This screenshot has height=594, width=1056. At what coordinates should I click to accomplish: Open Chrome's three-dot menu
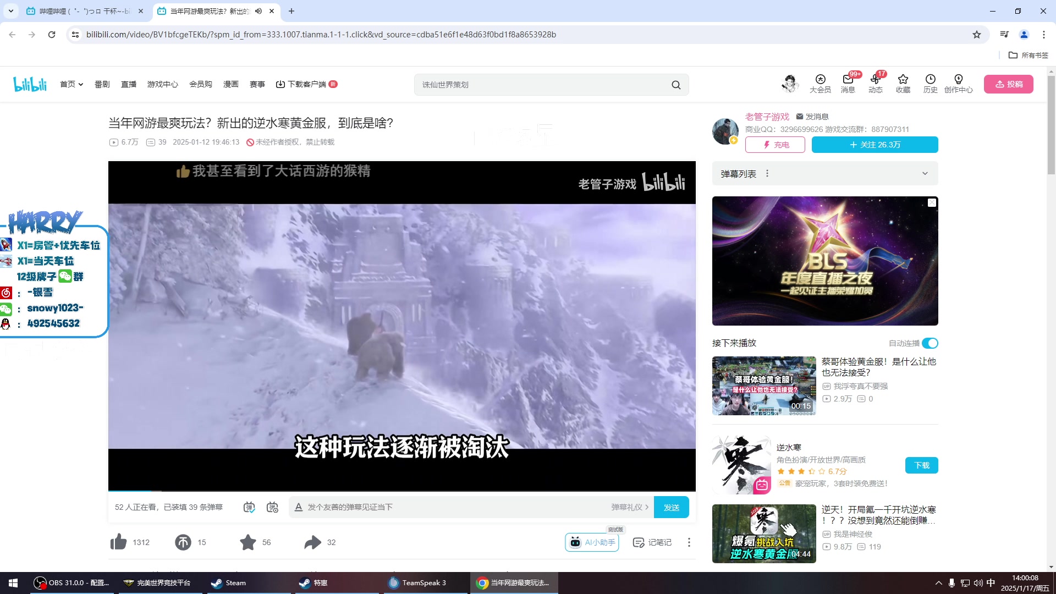1044,35
